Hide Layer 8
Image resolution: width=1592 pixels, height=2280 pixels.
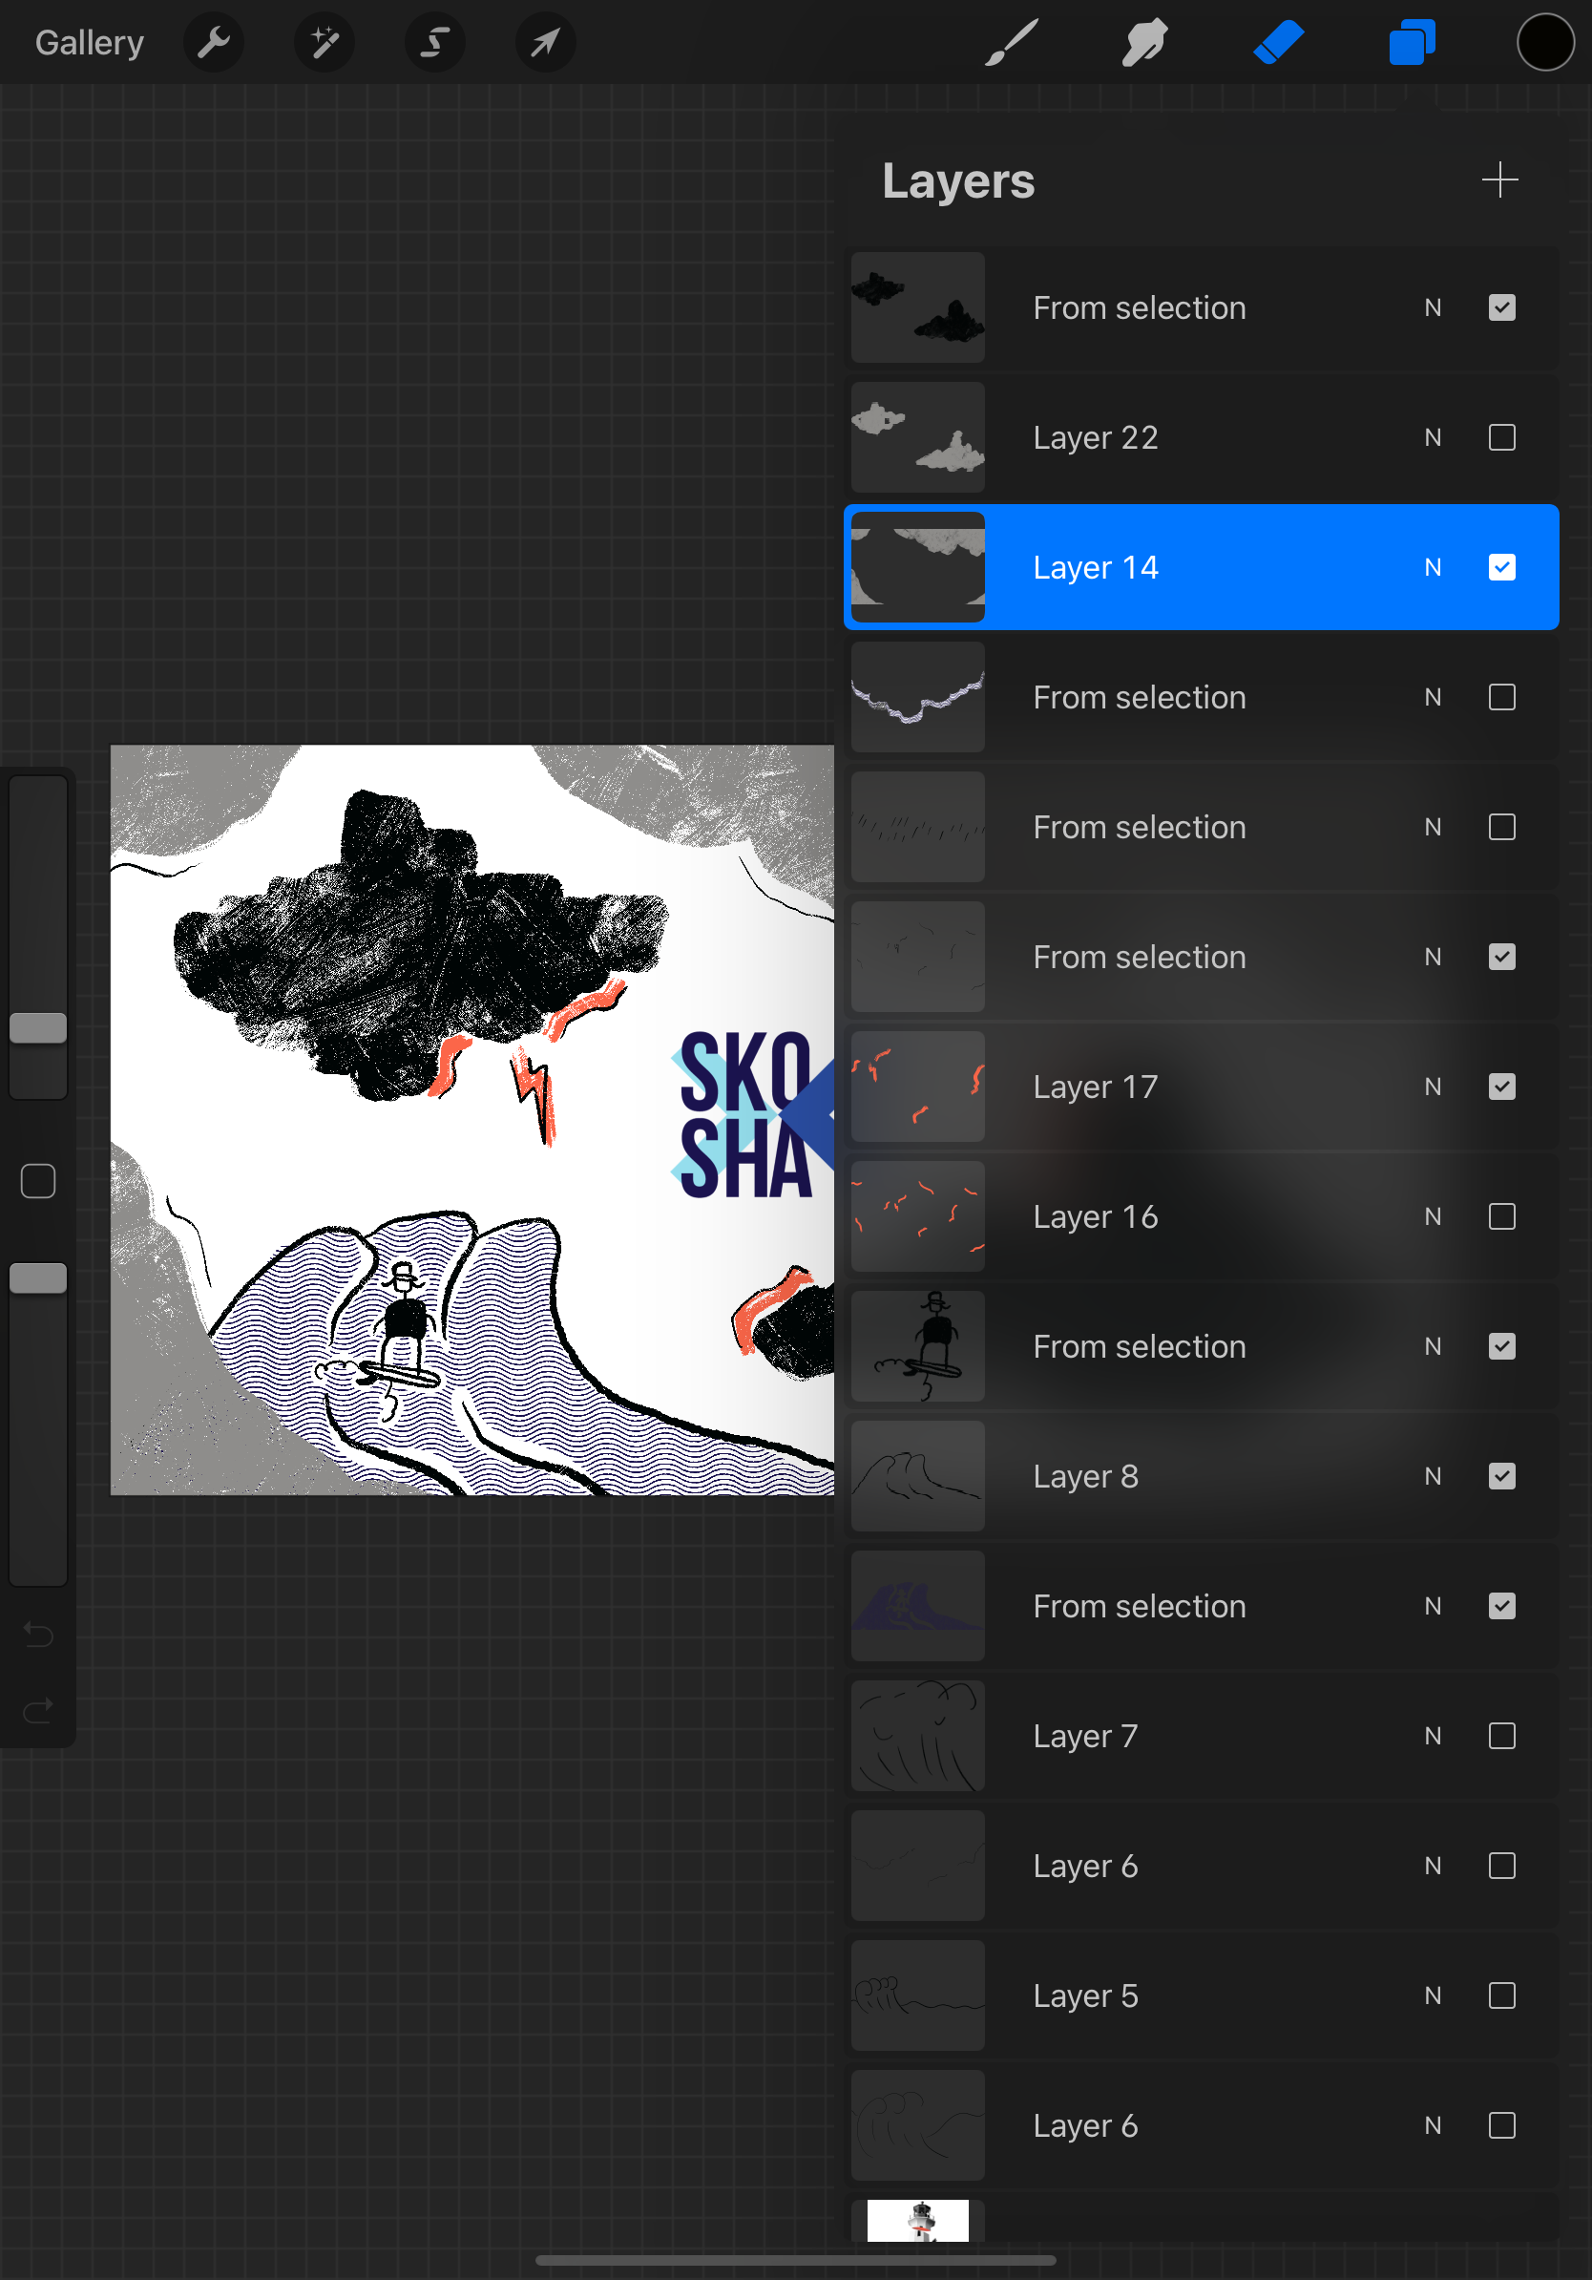1501,1477
